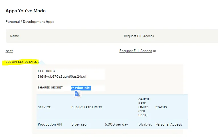Select the Production API row cell
Image resolution: width=218 pixels, height=137 pixels.
[x=50, y=124]
